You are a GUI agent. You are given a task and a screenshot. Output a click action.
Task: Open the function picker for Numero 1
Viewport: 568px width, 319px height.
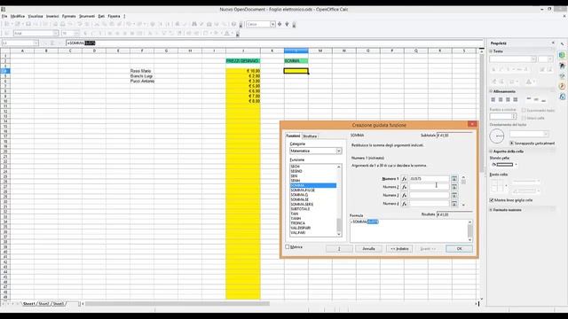405,179
